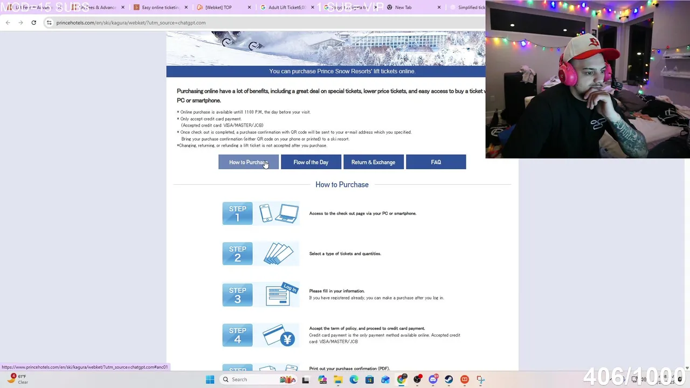Screen dimensions: 690x388
Task: Click the phone and laptop illustration for Step 1
Action: pyautogui.click(x=279, y=213)
